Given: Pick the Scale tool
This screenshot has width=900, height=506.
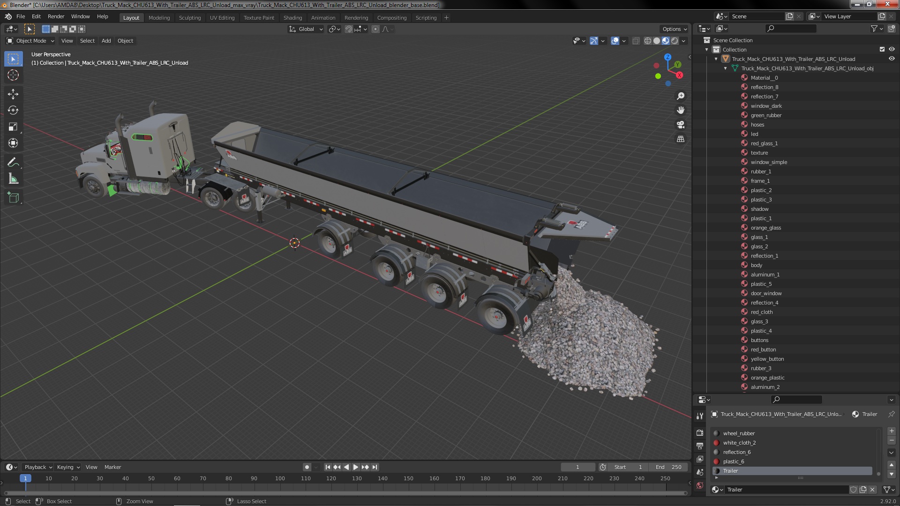Looking at the screenshot, I should [13, 126].
